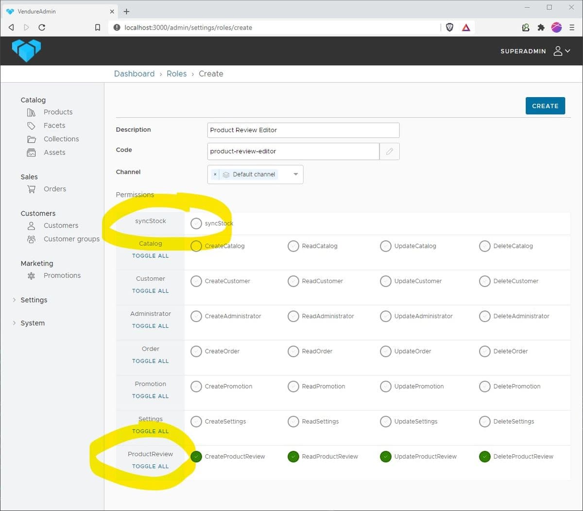Go to Roles in the breadcrumb
Screen dimensions: 583x511
(176, 74)
